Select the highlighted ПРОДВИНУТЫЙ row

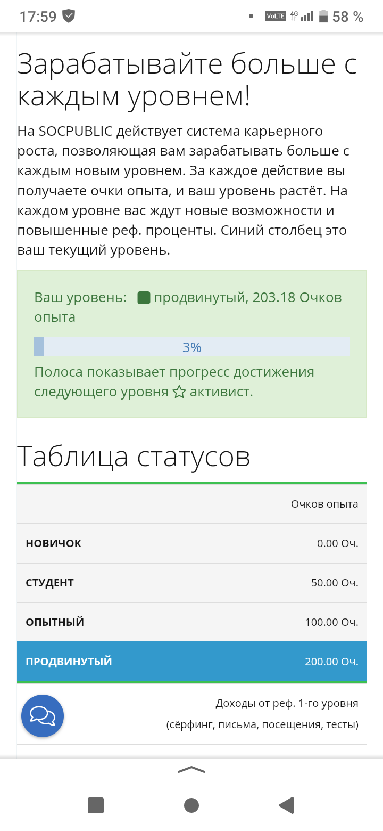[x=192, y=662]
